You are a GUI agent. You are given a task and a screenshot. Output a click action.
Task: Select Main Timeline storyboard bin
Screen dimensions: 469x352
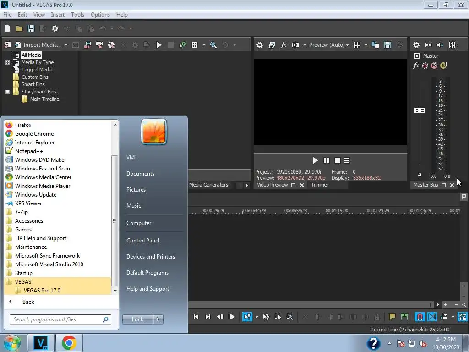coord(44,99)
